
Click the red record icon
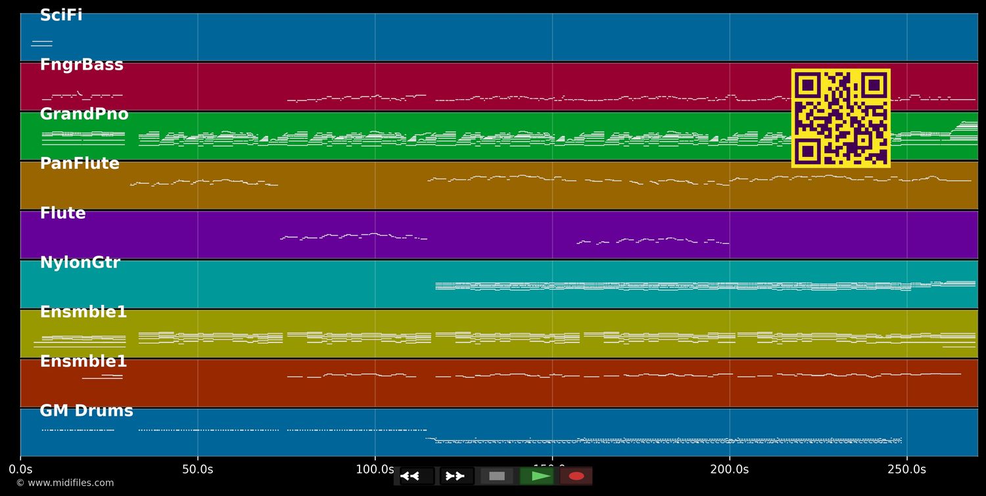point(576,476)
